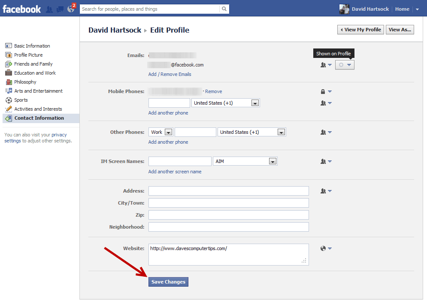Click the new mobile phone number field
Viewport: 427px width, 302px height.
click(x=169, y=103)
